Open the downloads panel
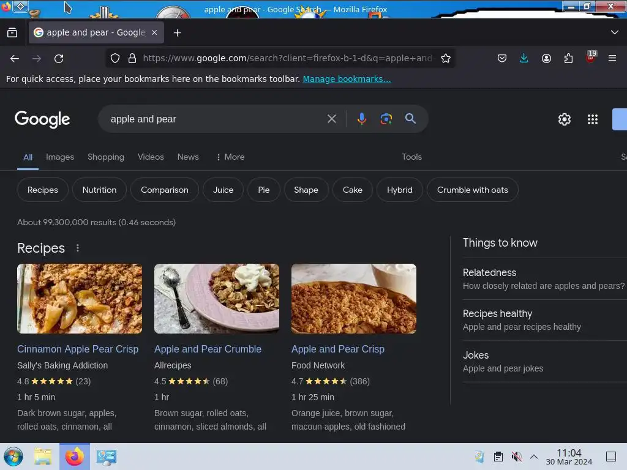This screenshot has height=470, width=627. (x=524, y=58)
